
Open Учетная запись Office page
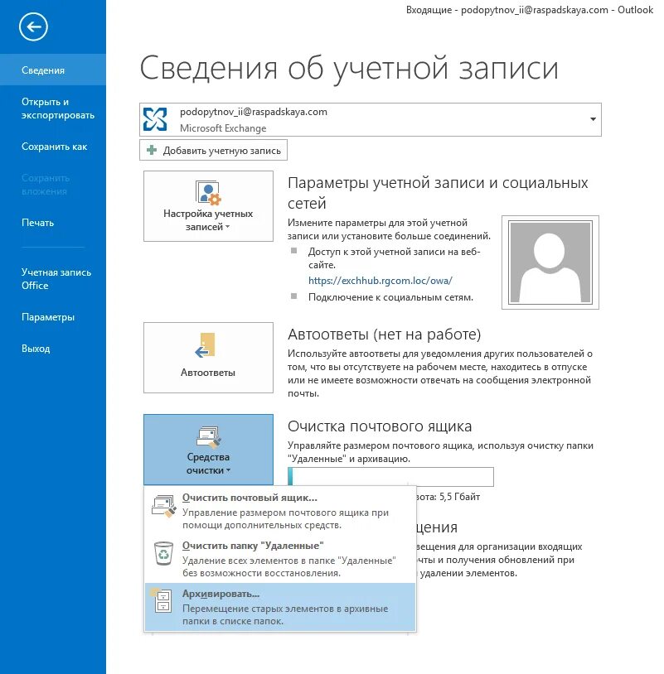[56, 278]
